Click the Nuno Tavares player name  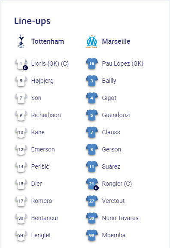[x=120, y=218]
